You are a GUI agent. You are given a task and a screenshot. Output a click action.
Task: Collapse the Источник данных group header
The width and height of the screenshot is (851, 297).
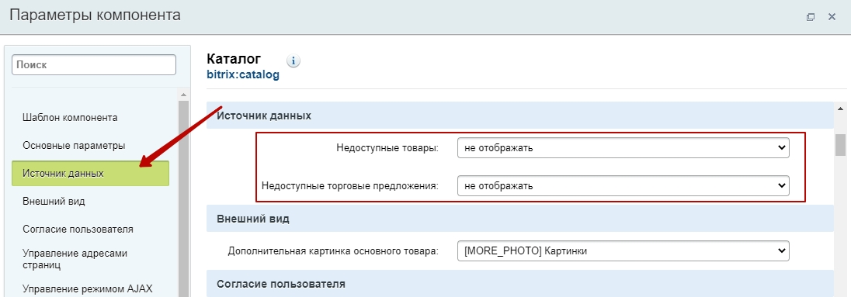click(x=519, y=116)
